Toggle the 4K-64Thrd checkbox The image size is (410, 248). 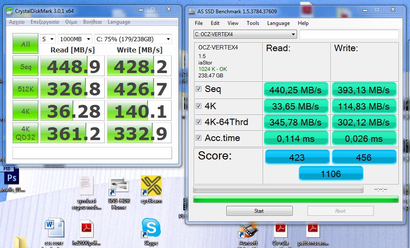click(x=198, y=122)
